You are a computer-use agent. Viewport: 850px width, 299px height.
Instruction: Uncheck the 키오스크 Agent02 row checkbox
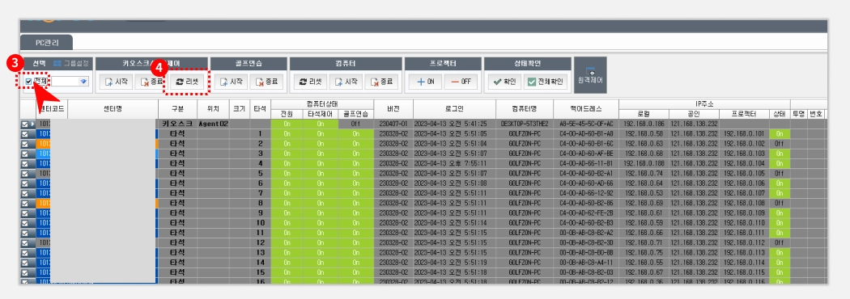point(25,124)
